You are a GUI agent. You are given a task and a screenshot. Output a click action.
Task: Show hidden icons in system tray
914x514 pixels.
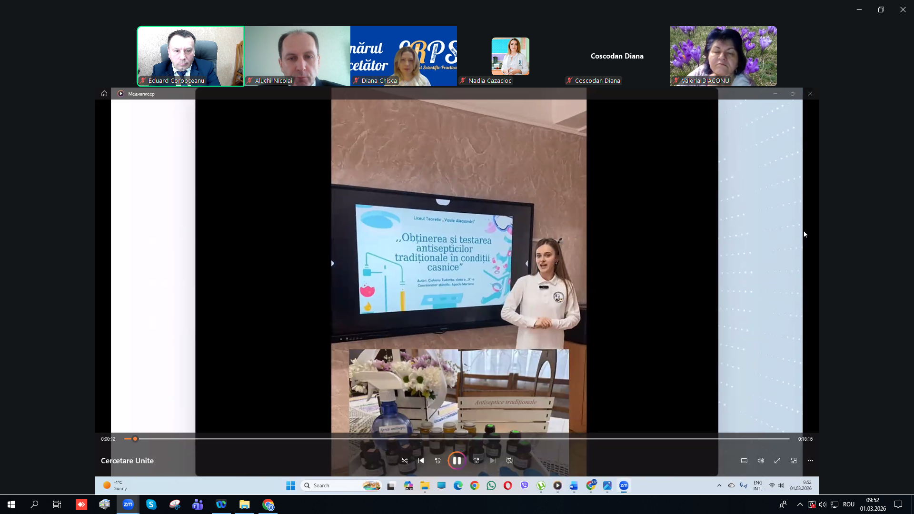click(800, 504)
